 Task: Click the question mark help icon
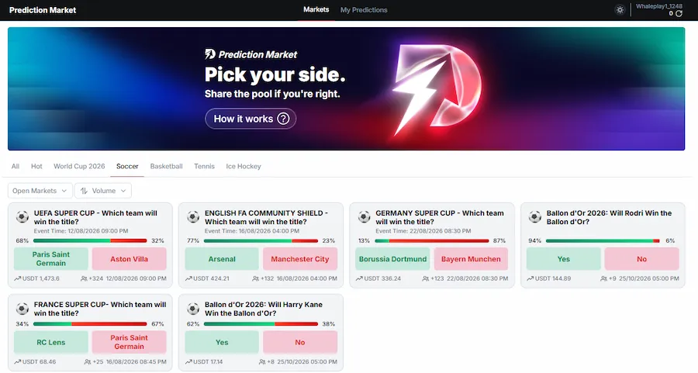pos(283,119)
